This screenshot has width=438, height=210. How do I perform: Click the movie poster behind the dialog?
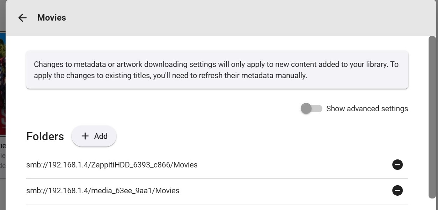click(x=2, y=84)
